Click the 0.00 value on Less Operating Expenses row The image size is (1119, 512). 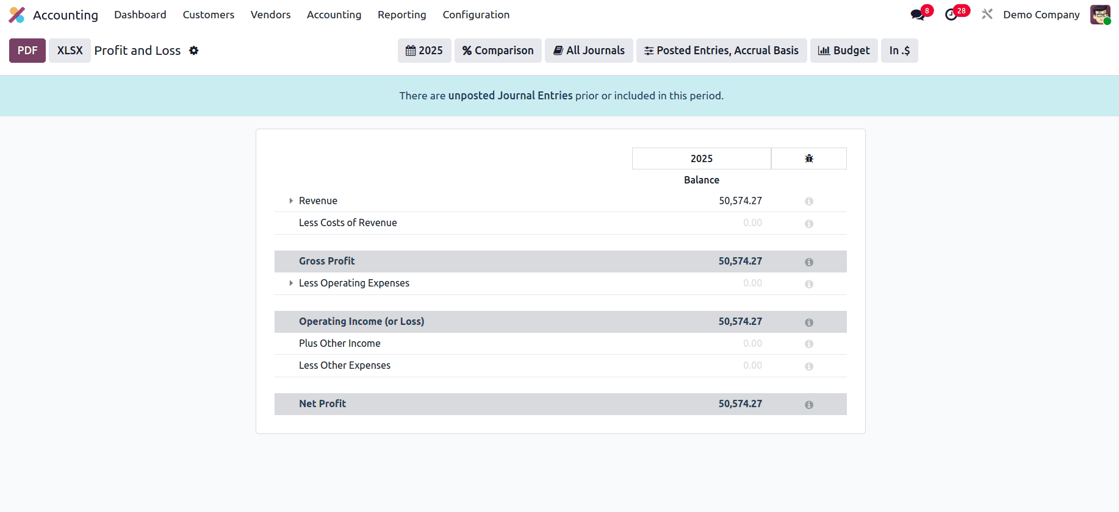[752, 283]
